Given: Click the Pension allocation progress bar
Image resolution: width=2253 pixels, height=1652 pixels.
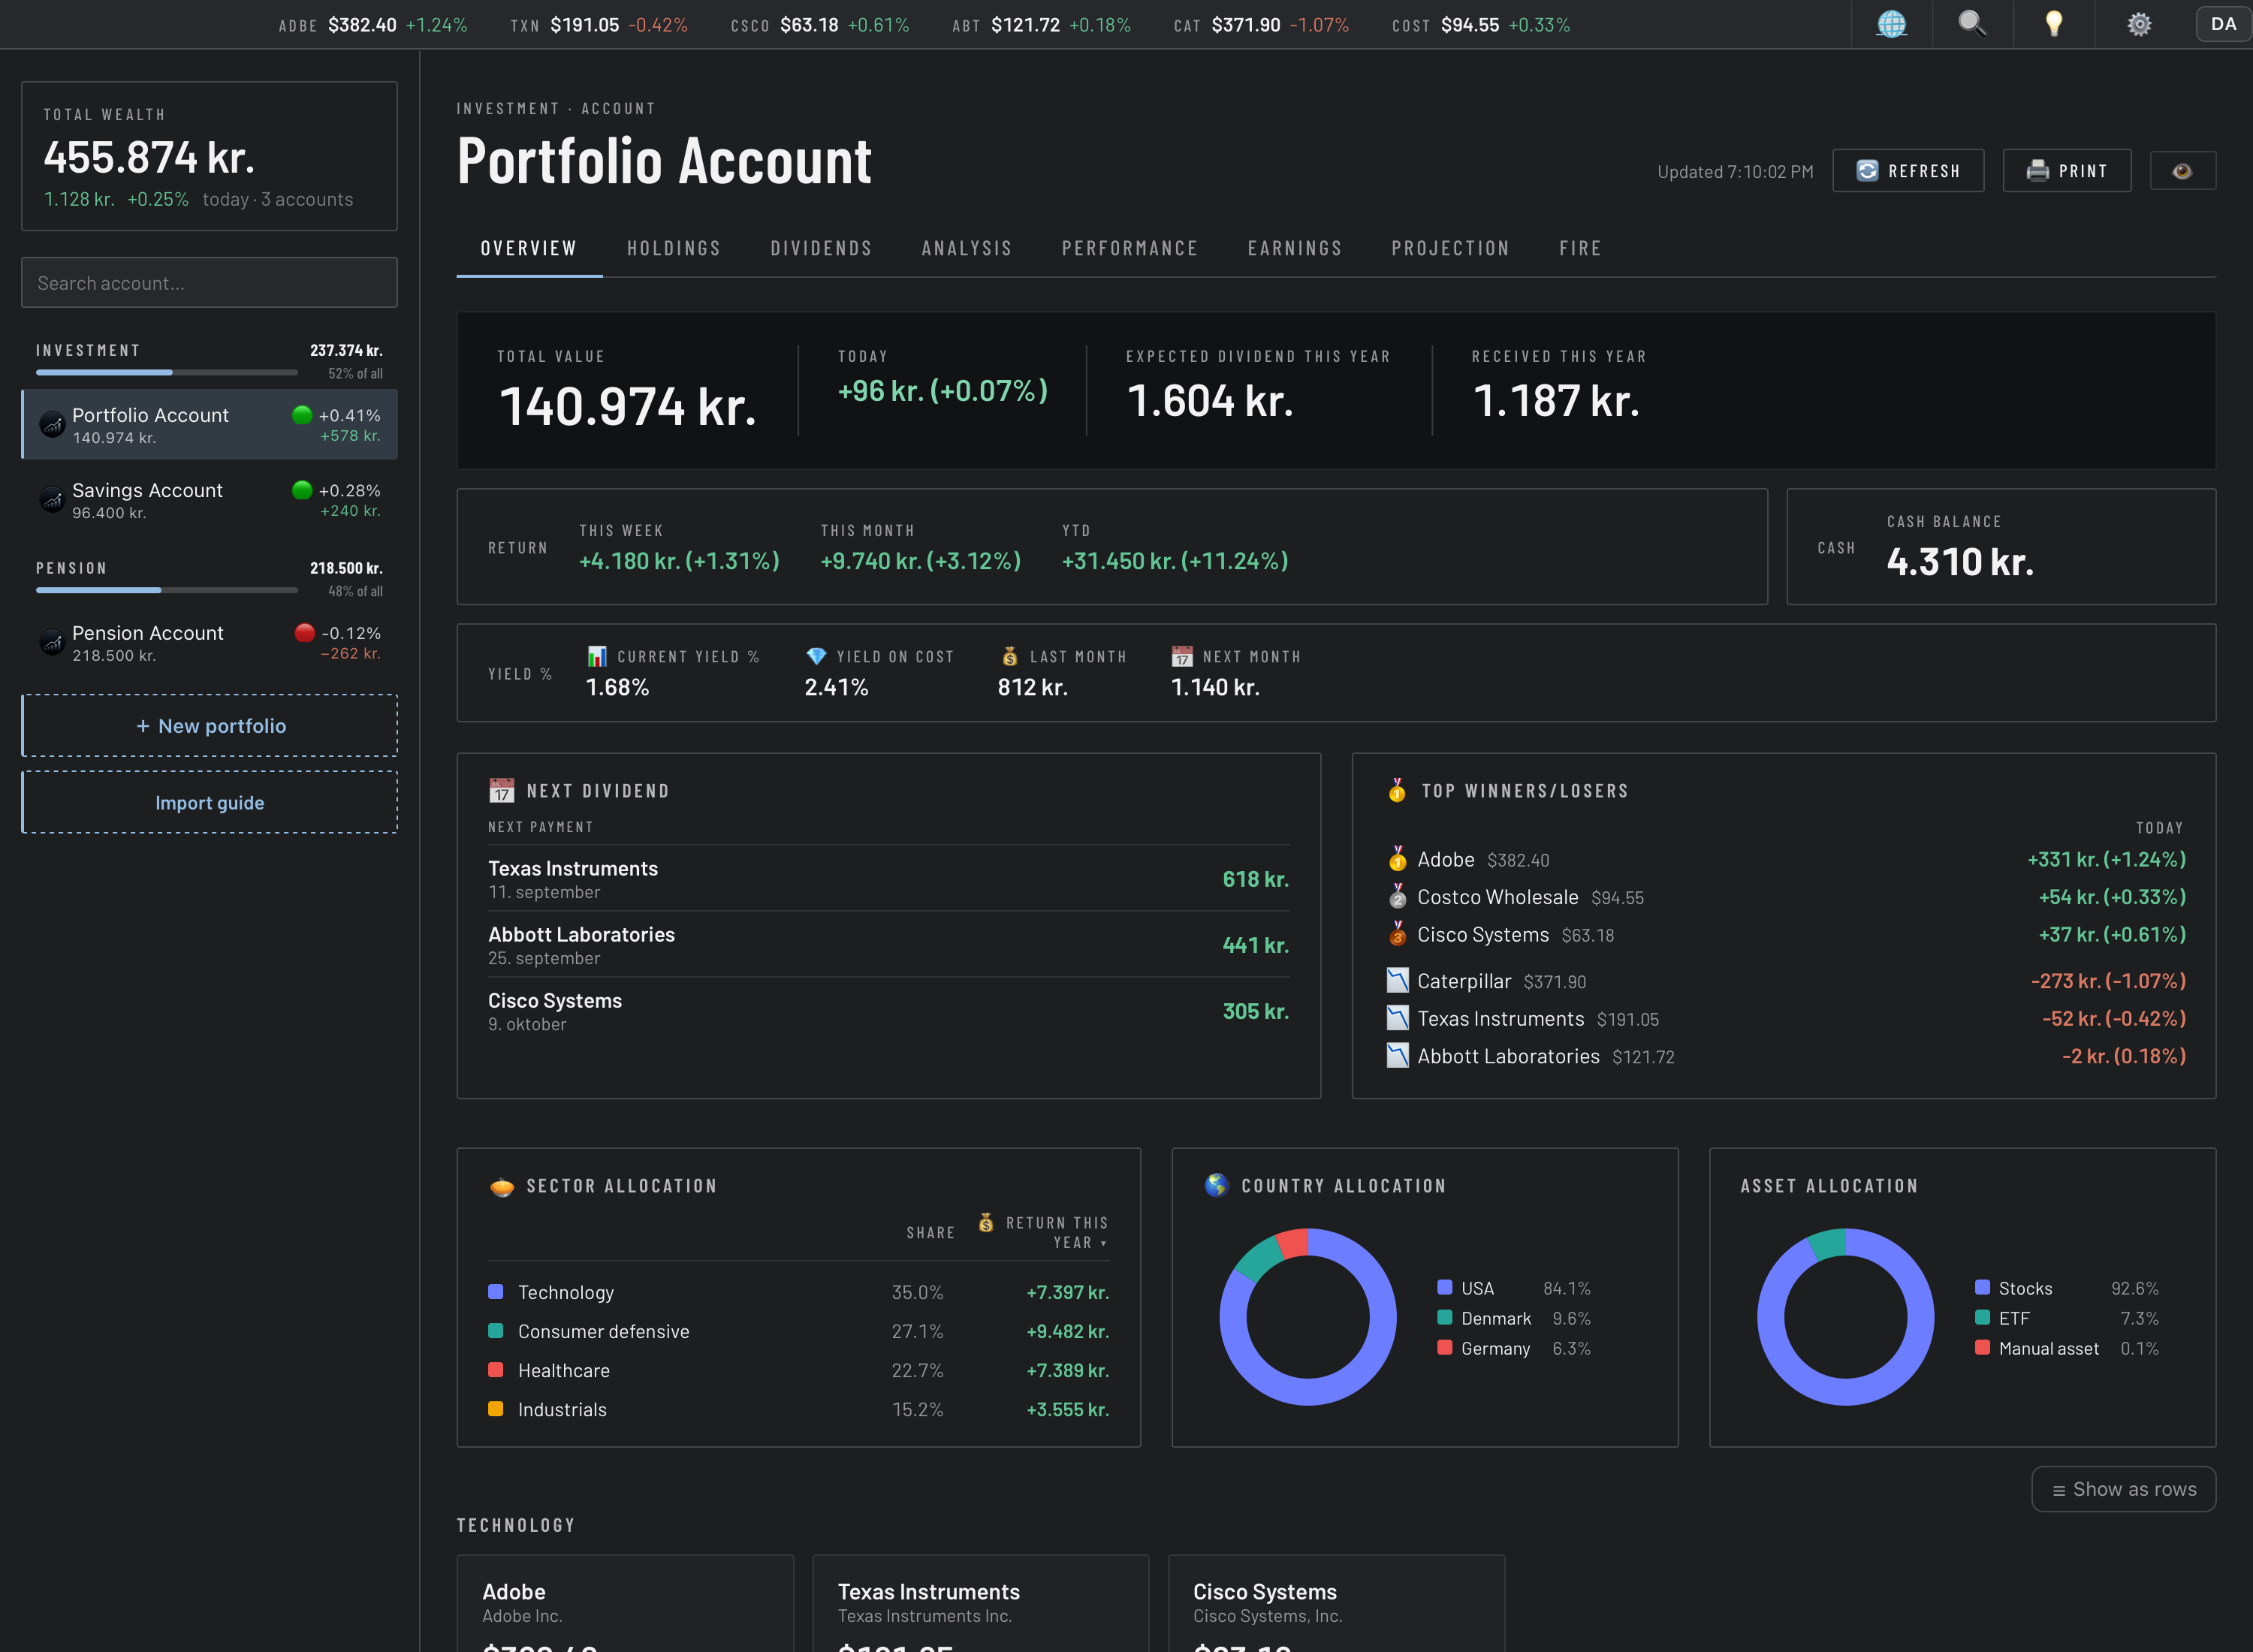Looking at the screenshot, I should click(x=167, y=591).
